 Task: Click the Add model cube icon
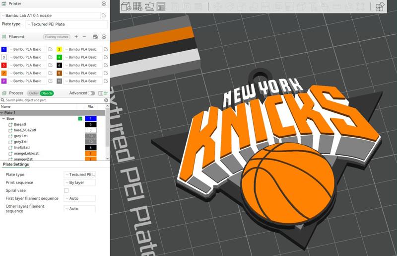coord(126,6)
